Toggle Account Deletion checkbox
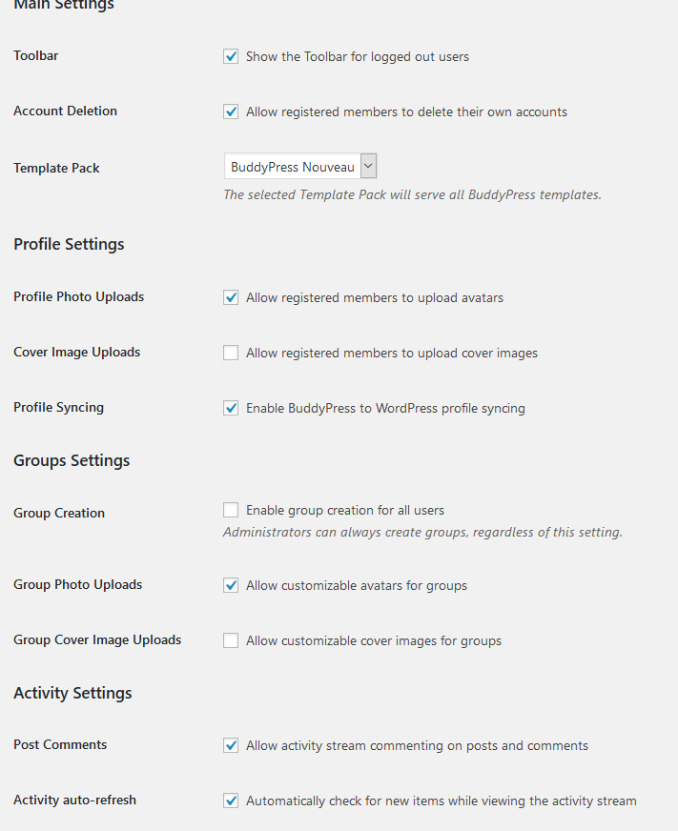Screen dimensions: 678x831 (231, 111)
